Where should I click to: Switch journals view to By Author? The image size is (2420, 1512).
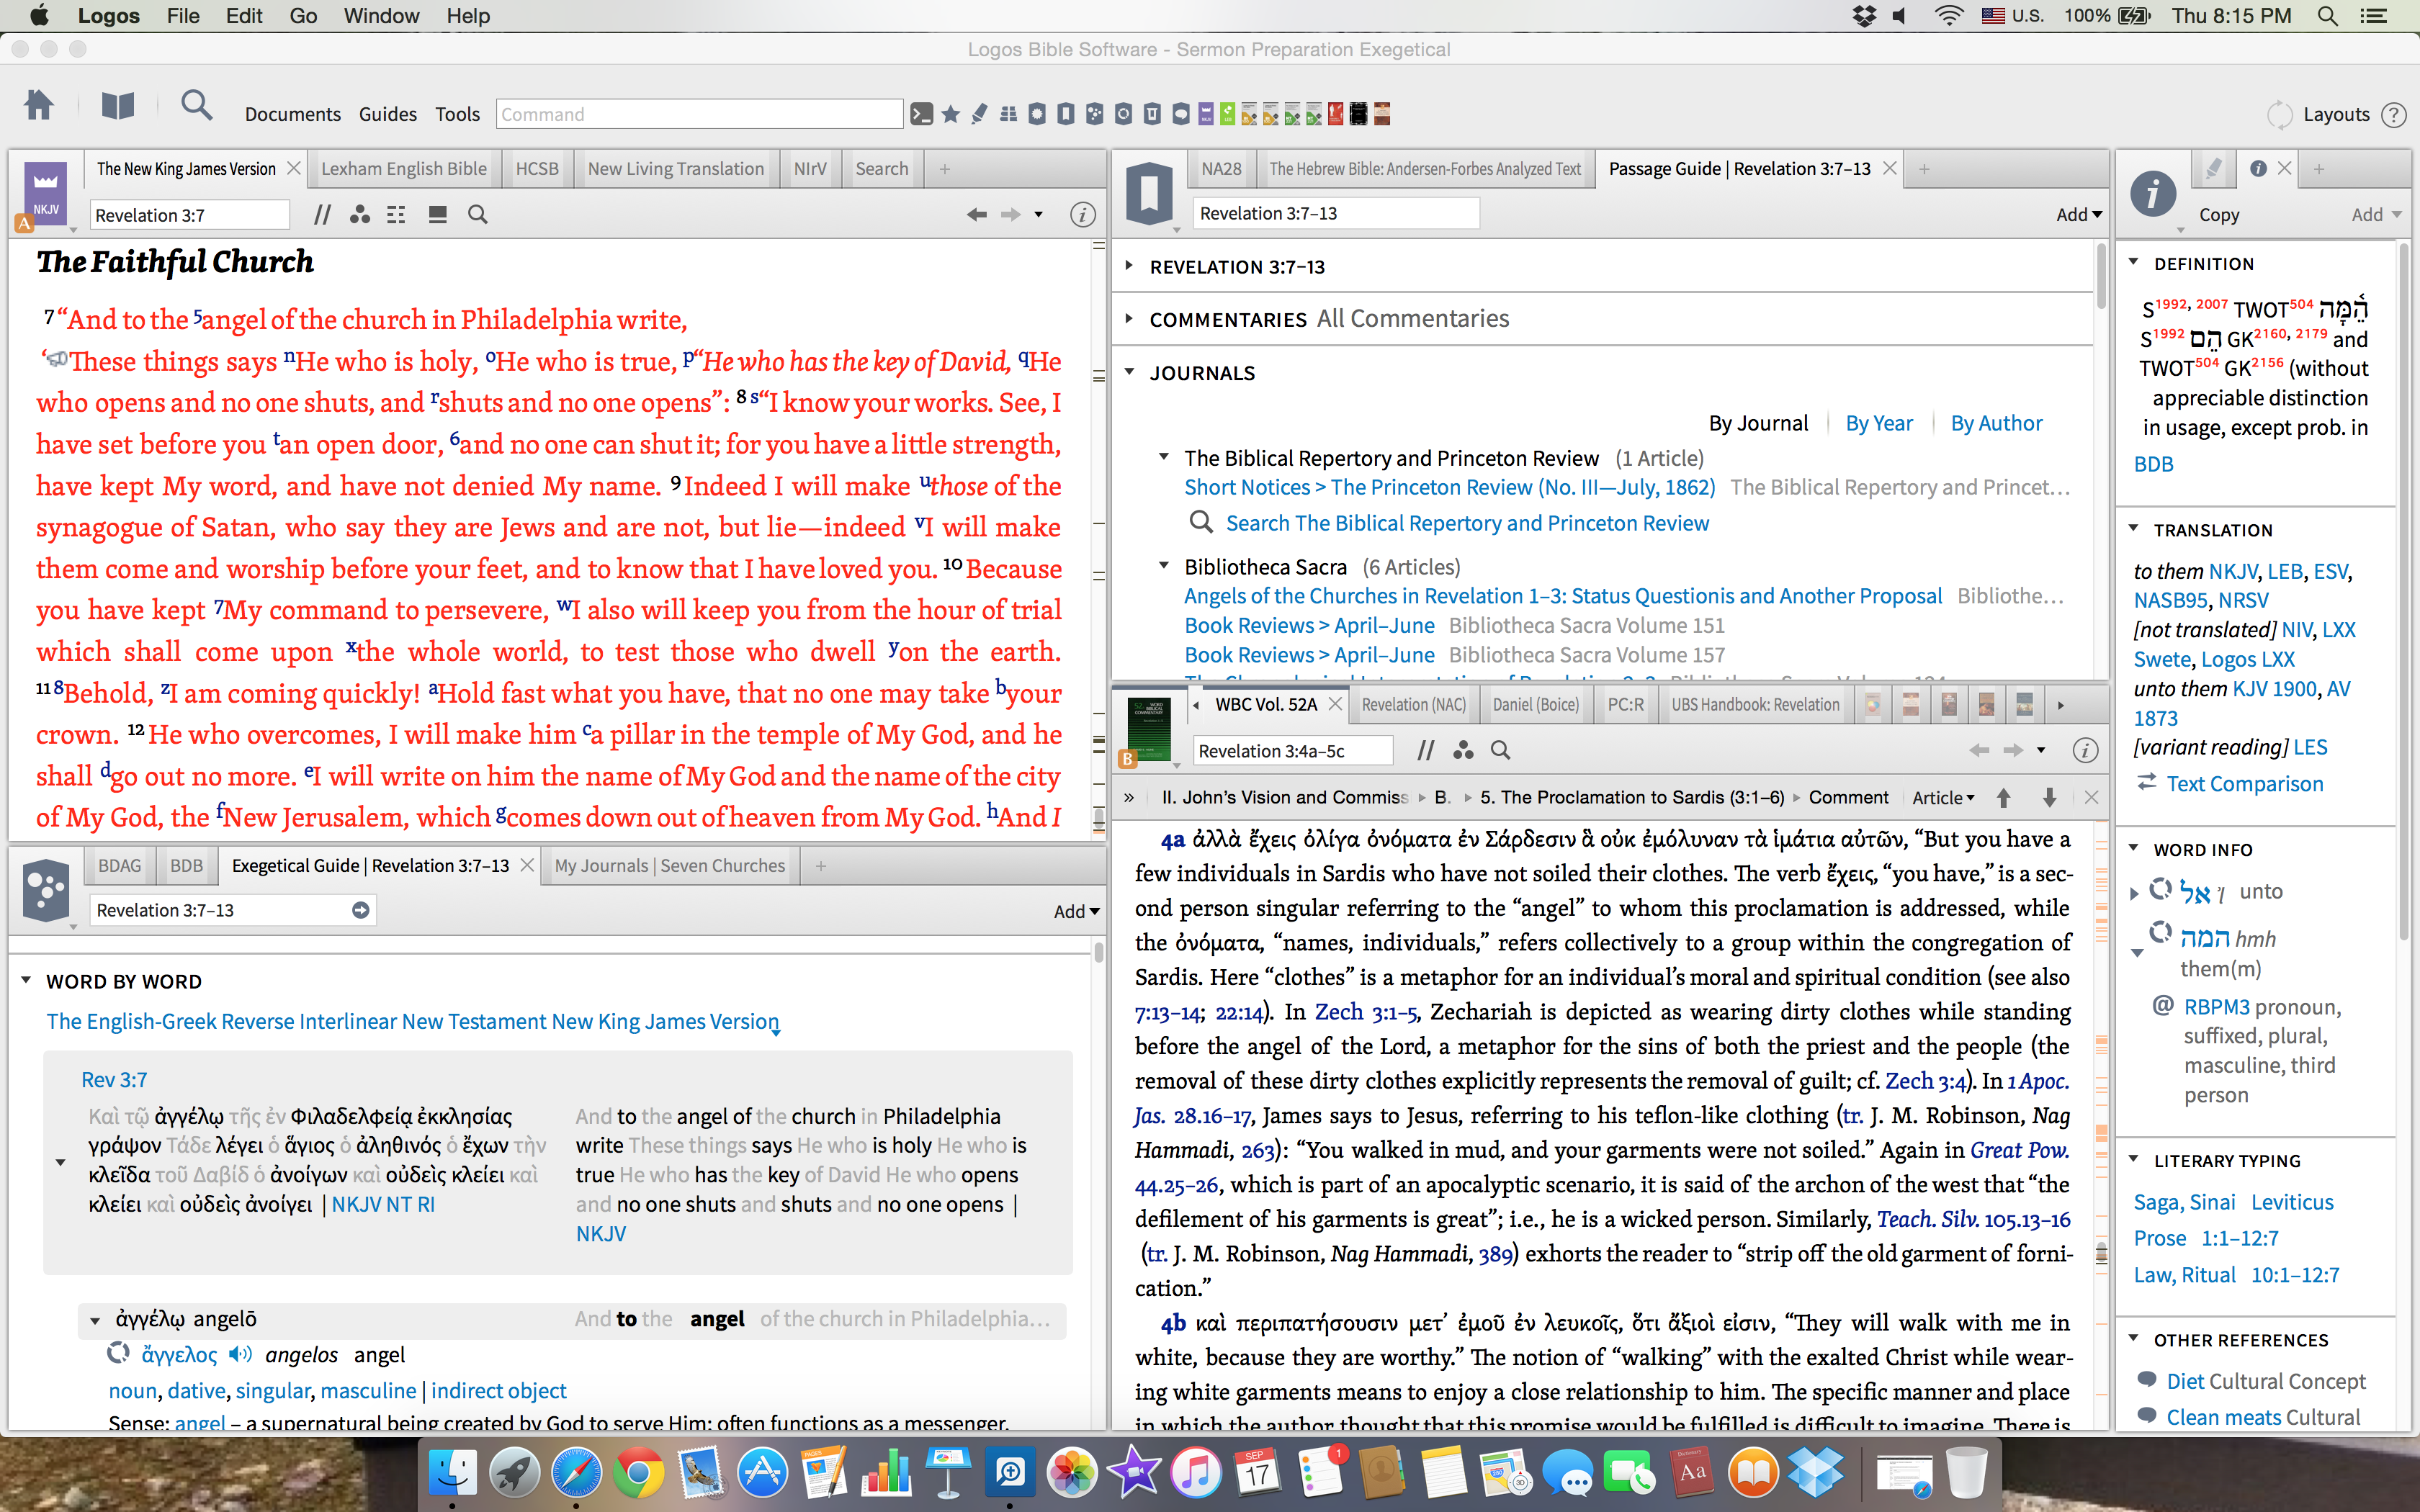(x=1995, y=423)
